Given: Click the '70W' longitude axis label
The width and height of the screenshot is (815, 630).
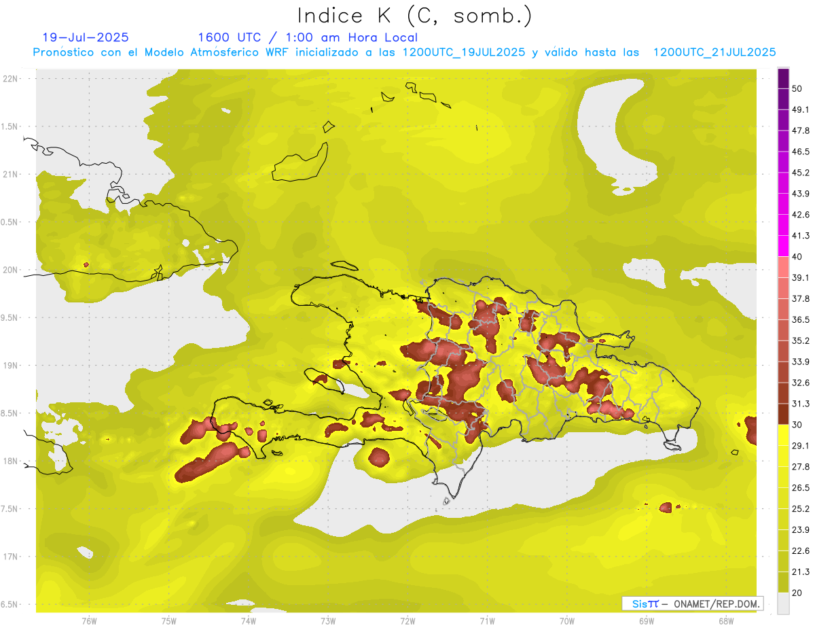Looking at the screenshot, I should click(567, 621).
